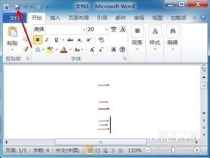Apply the enclosed character (字) icon
The width and height of the screenshot is (210, 158).
[122, 50]
